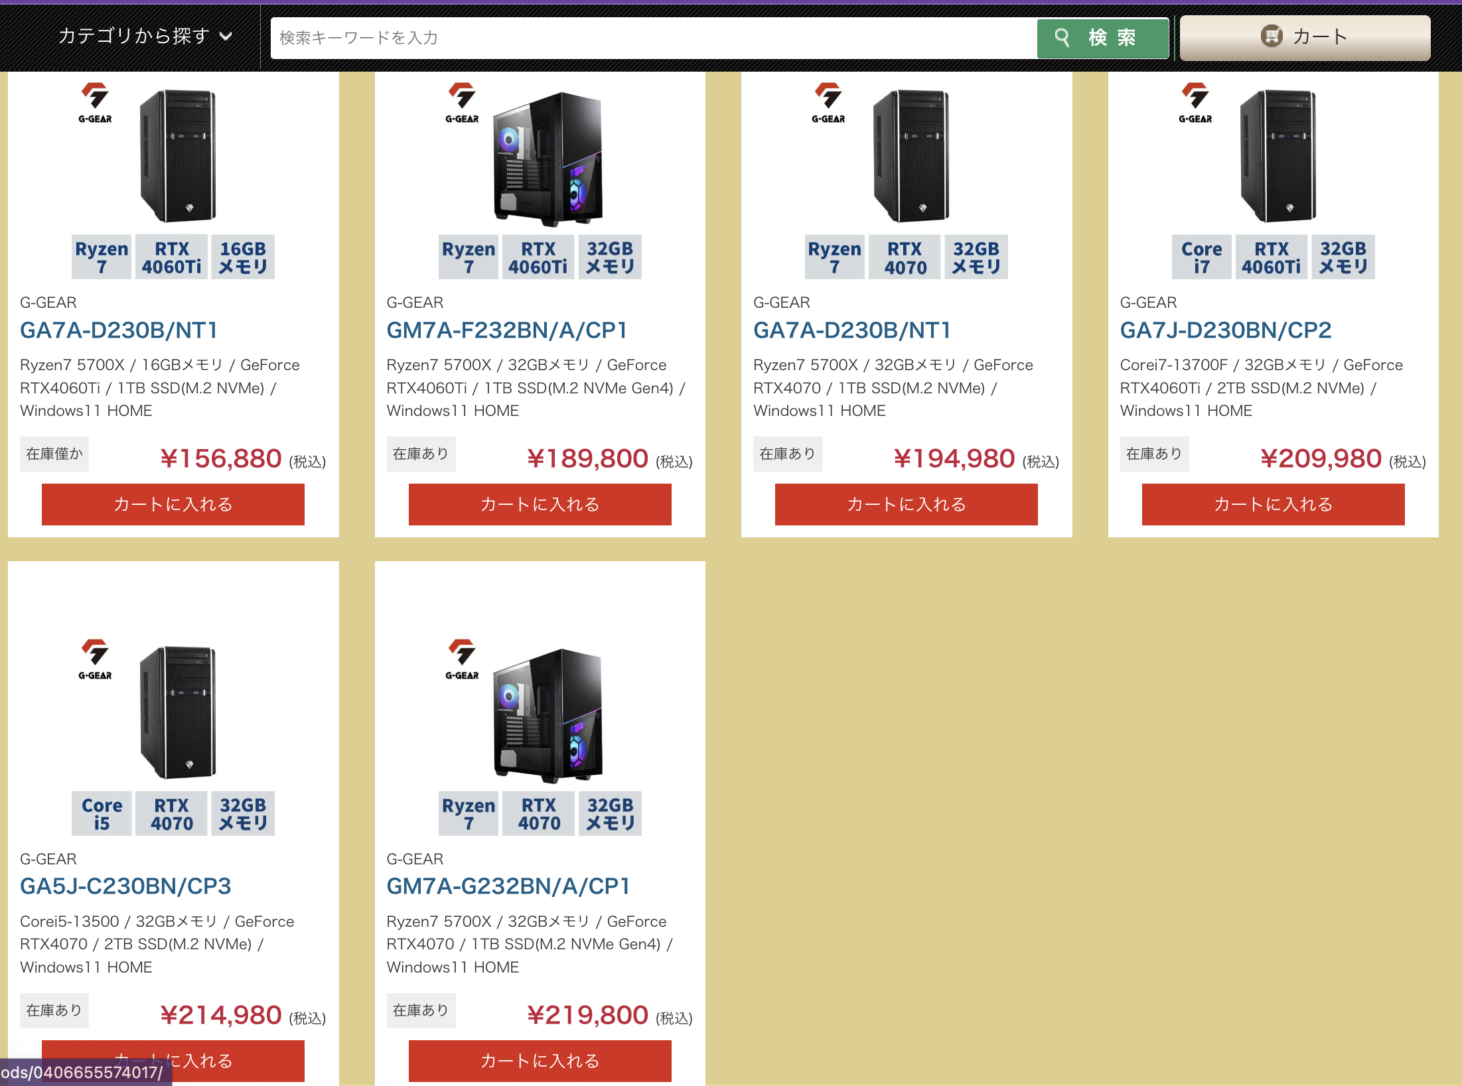Click the 32GB メモリ badge on the GM7A-F232BN/A/CP1 card
Screen dimensions: 1462x1086
[x=610, y=257]
